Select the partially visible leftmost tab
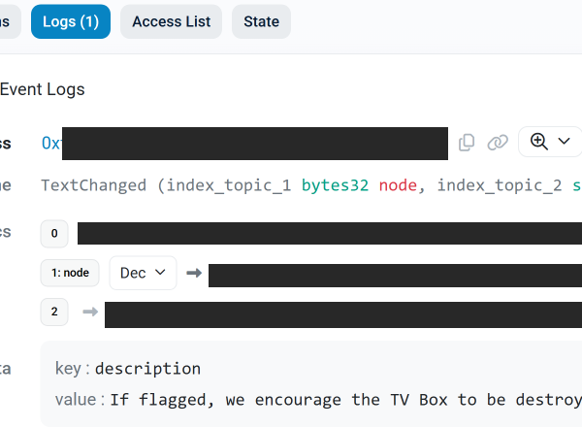 [x=9, y=21]
